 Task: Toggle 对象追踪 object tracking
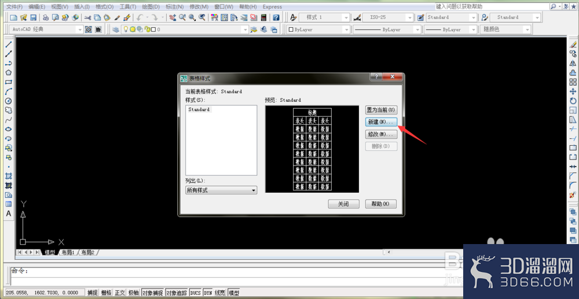coord(177,293)
